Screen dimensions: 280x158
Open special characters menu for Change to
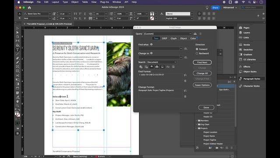(185, 57)
